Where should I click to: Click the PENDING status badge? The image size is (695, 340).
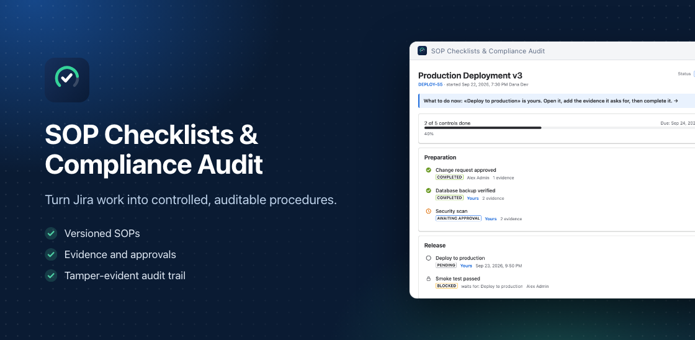[446, 266]
